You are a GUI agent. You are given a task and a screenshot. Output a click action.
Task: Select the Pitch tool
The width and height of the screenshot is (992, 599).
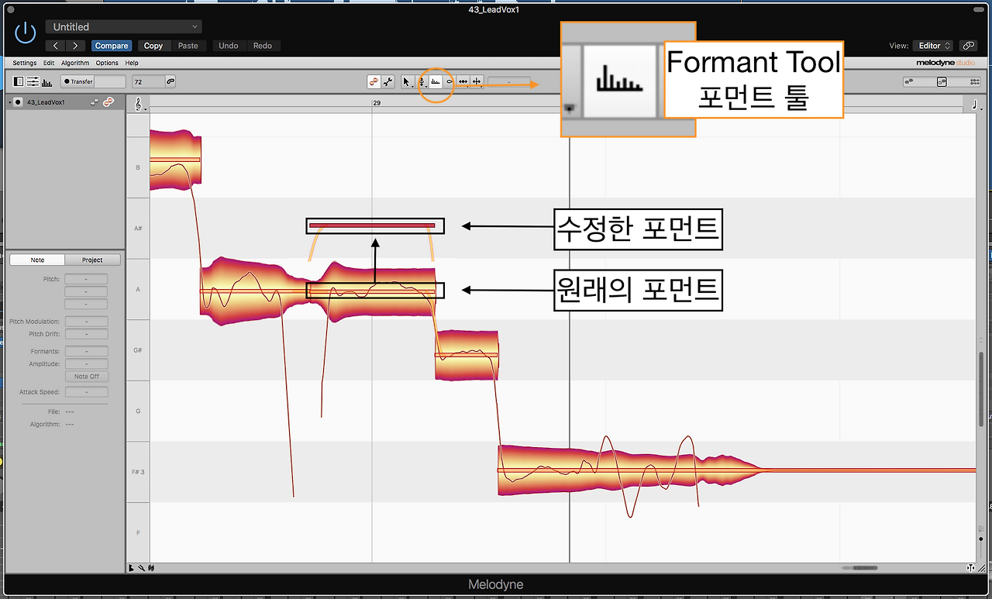pyautogui.click(x=422, y=81)
